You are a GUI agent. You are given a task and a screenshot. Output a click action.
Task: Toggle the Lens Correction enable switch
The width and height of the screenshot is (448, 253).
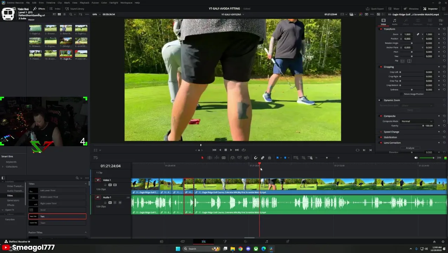(x=381, y=143)
